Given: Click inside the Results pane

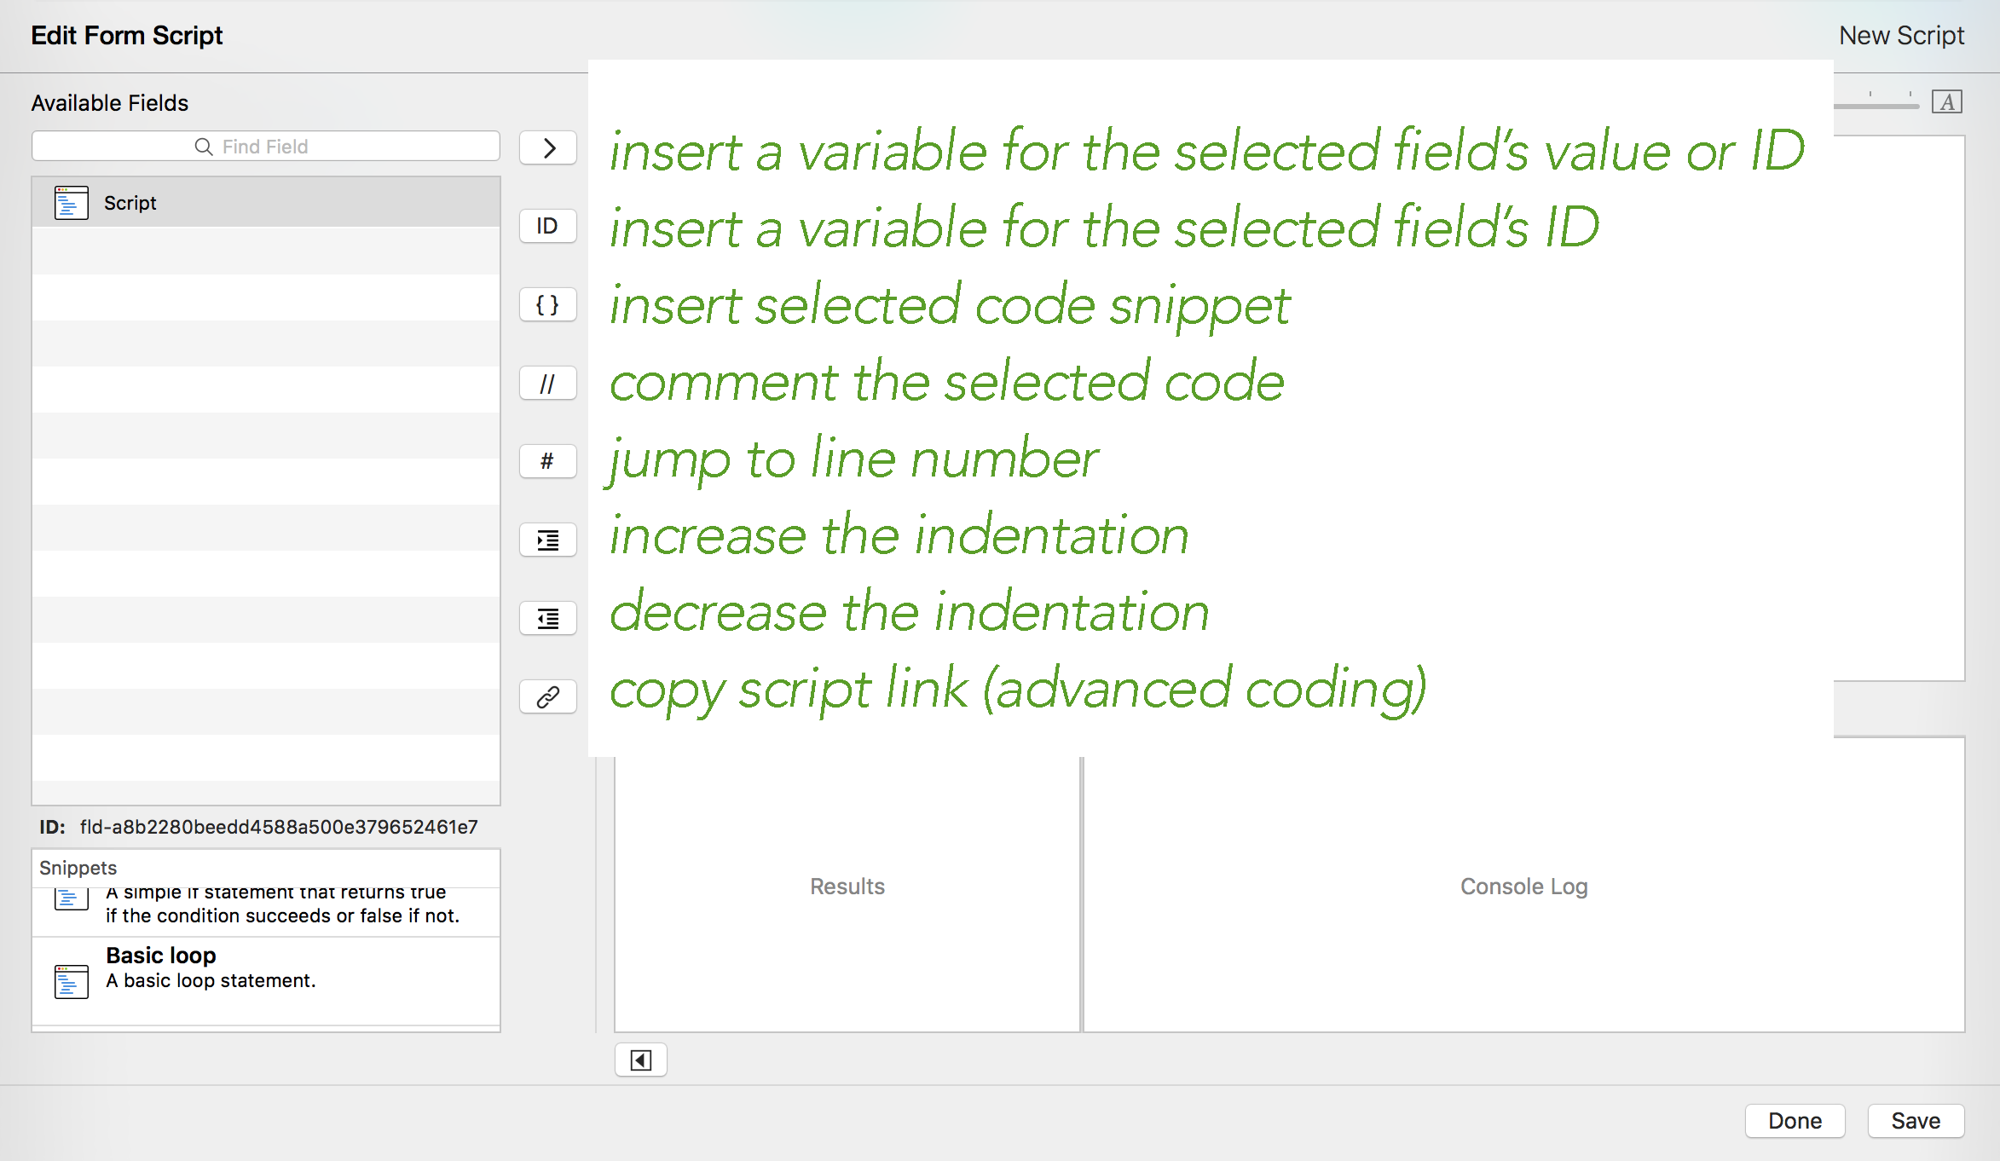Looking at the screenshot, I should [847, 887].
